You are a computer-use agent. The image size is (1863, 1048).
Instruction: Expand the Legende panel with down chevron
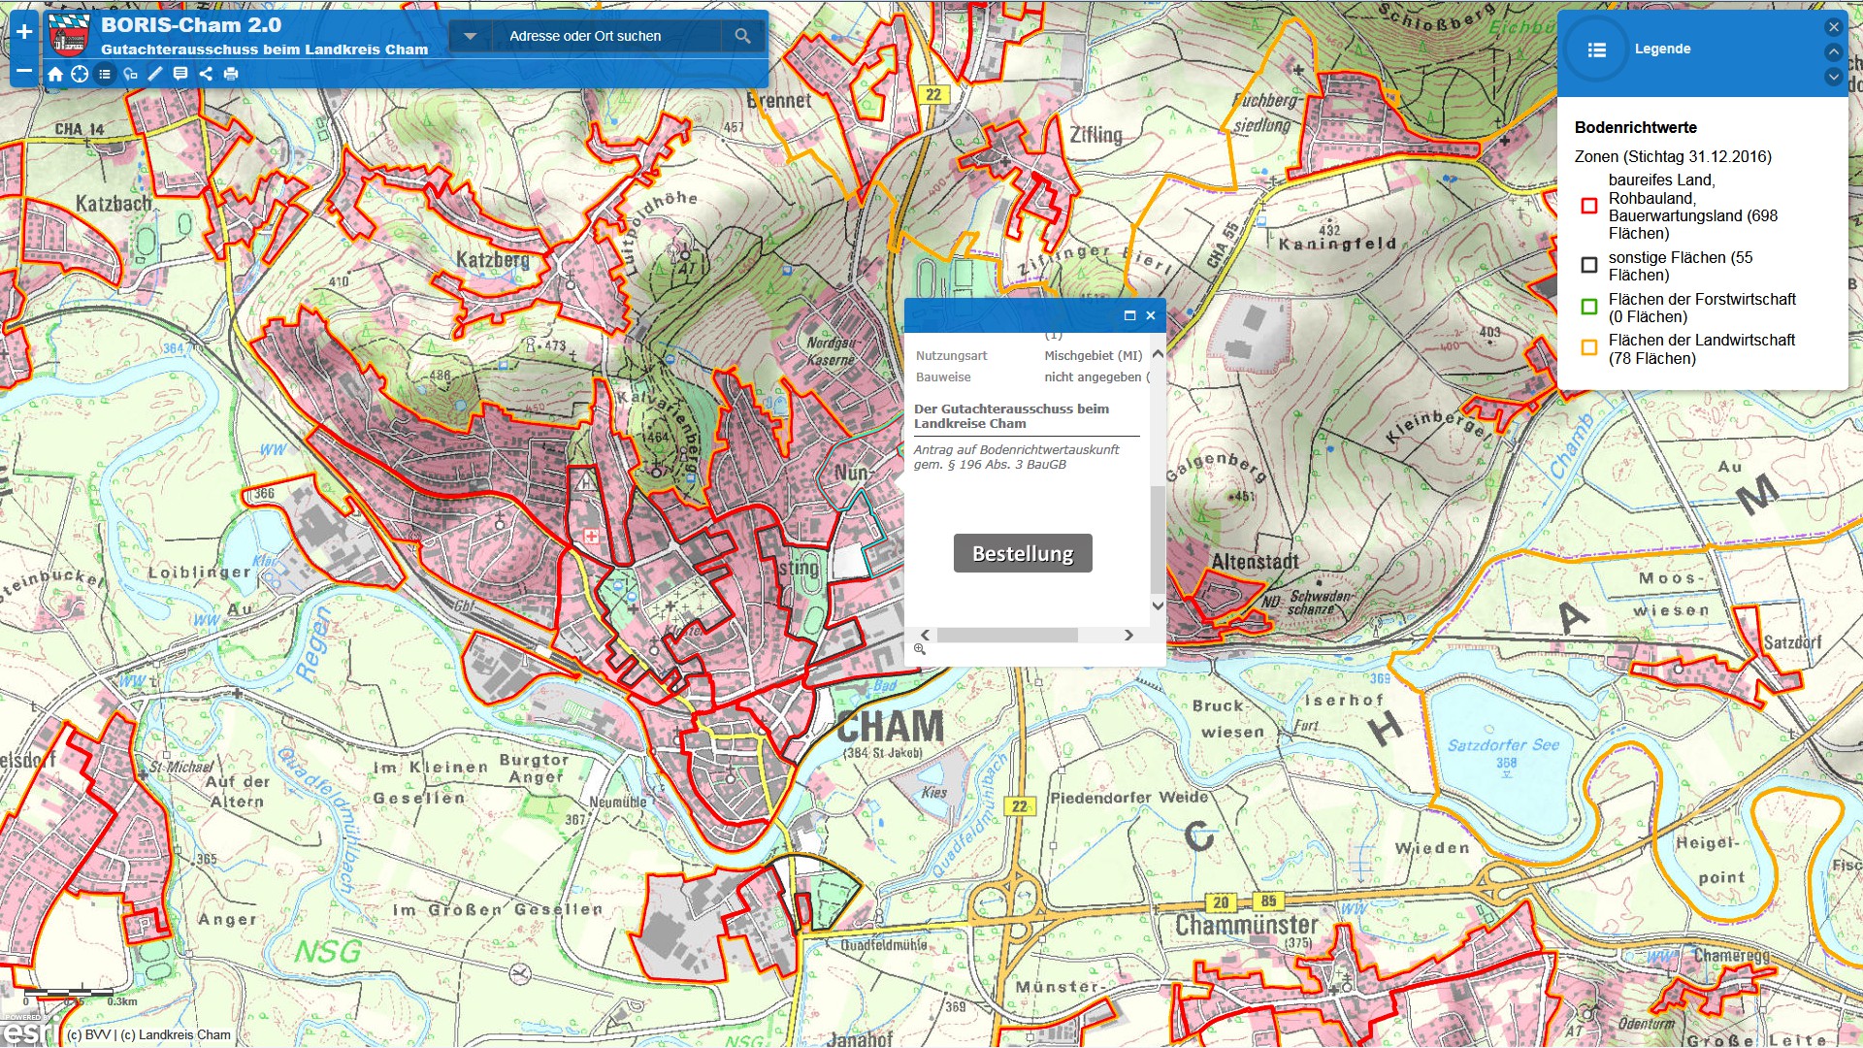tap(1834, 76)
